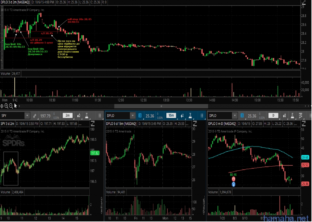Click the 'SPY 3 d 2m' chart title
The image size is (312, 222).
point(7,123)
